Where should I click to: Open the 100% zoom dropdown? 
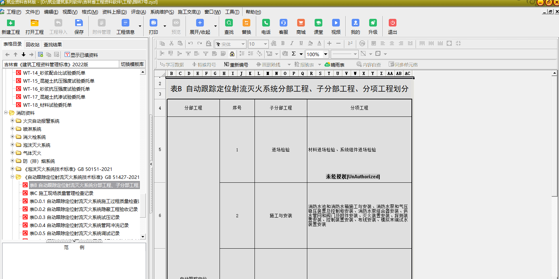tap(325, 54)
